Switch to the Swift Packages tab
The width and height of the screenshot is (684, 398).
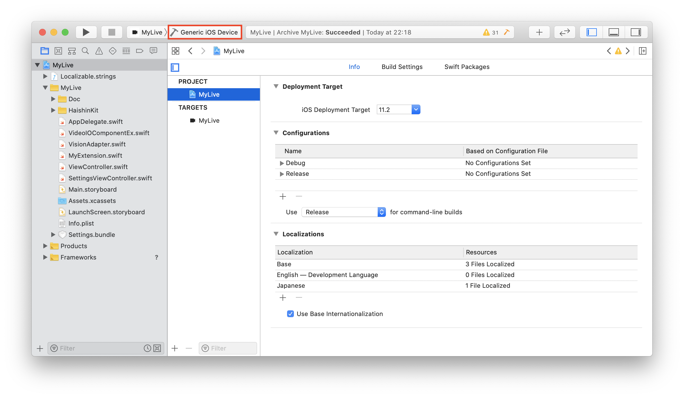pyautogui.click(x=467, y=67)
